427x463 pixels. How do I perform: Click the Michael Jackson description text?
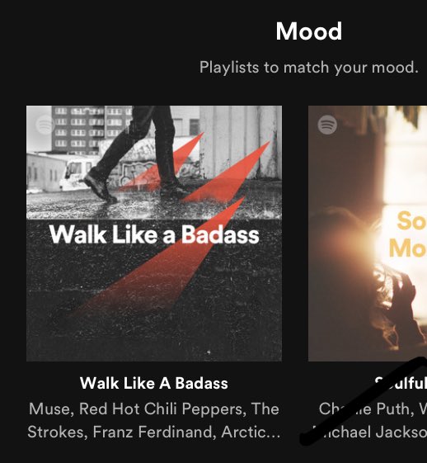[x=370, y=432]
